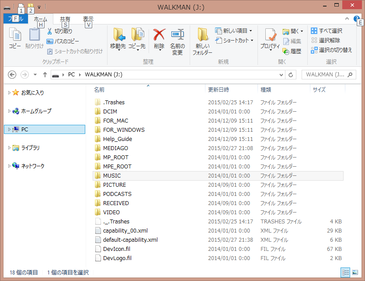This screenshot has height=281, width=365.
Task: Select the .Trashes folder
Action: (x=218, y=103)
